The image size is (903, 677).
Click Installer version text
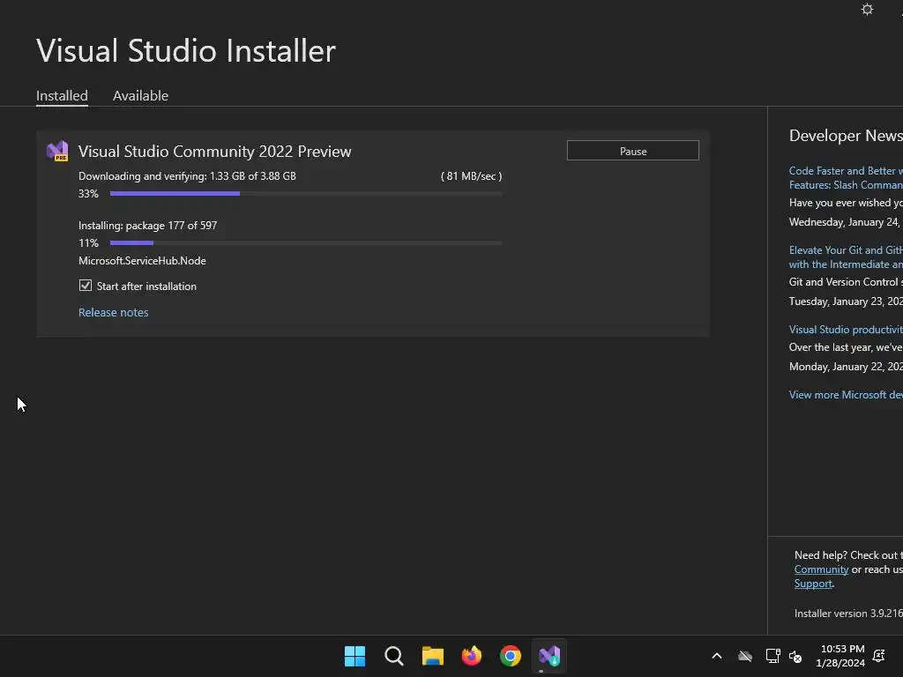tap(848, 614)
